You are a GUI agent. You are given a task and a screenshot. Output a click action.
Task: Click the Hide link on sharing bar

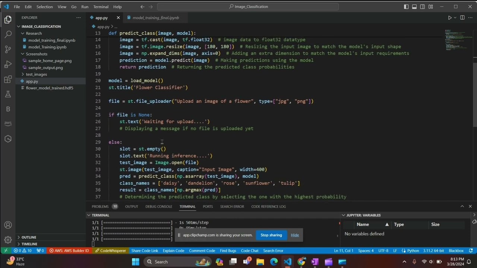pos(295,235)
